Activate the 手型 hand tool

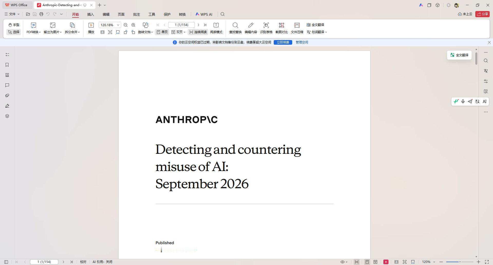point(14,25)
